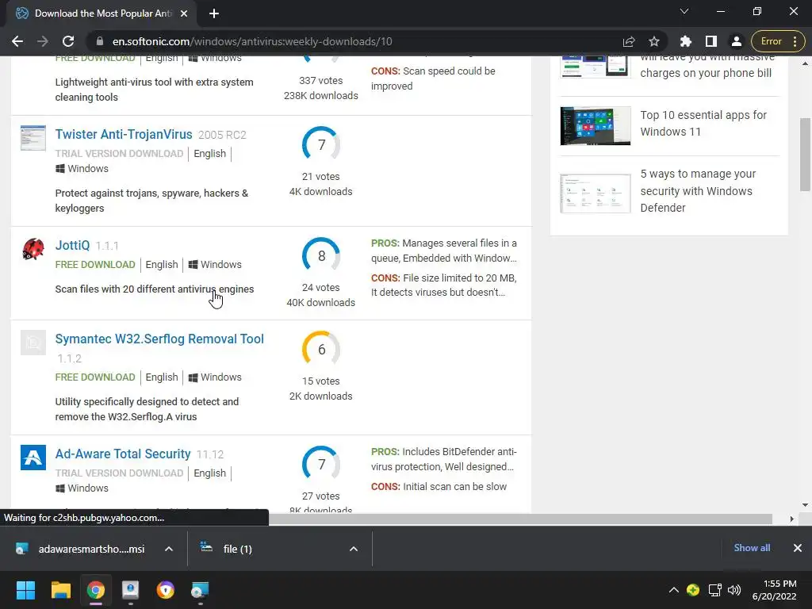
Task: Click Ad-Aware TRIAL VERSION DOWNLOAD label
Action: tap(120, 473)
